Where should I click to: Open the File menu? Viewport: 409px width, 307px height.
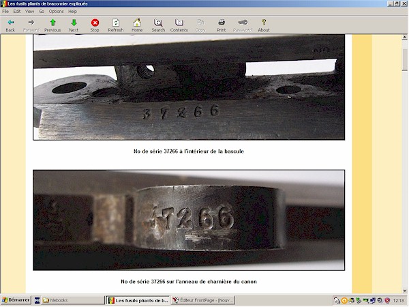coord(5,11)
